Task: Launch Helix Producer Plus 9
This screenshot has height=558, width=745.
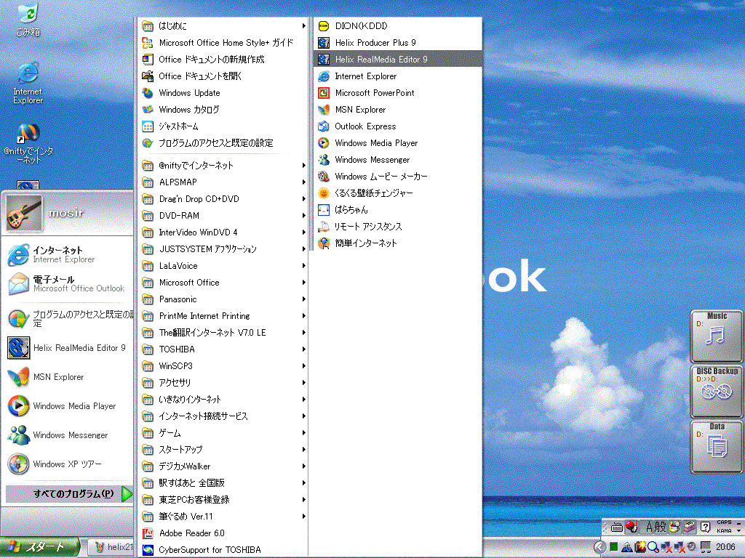Action: [398, 43]
